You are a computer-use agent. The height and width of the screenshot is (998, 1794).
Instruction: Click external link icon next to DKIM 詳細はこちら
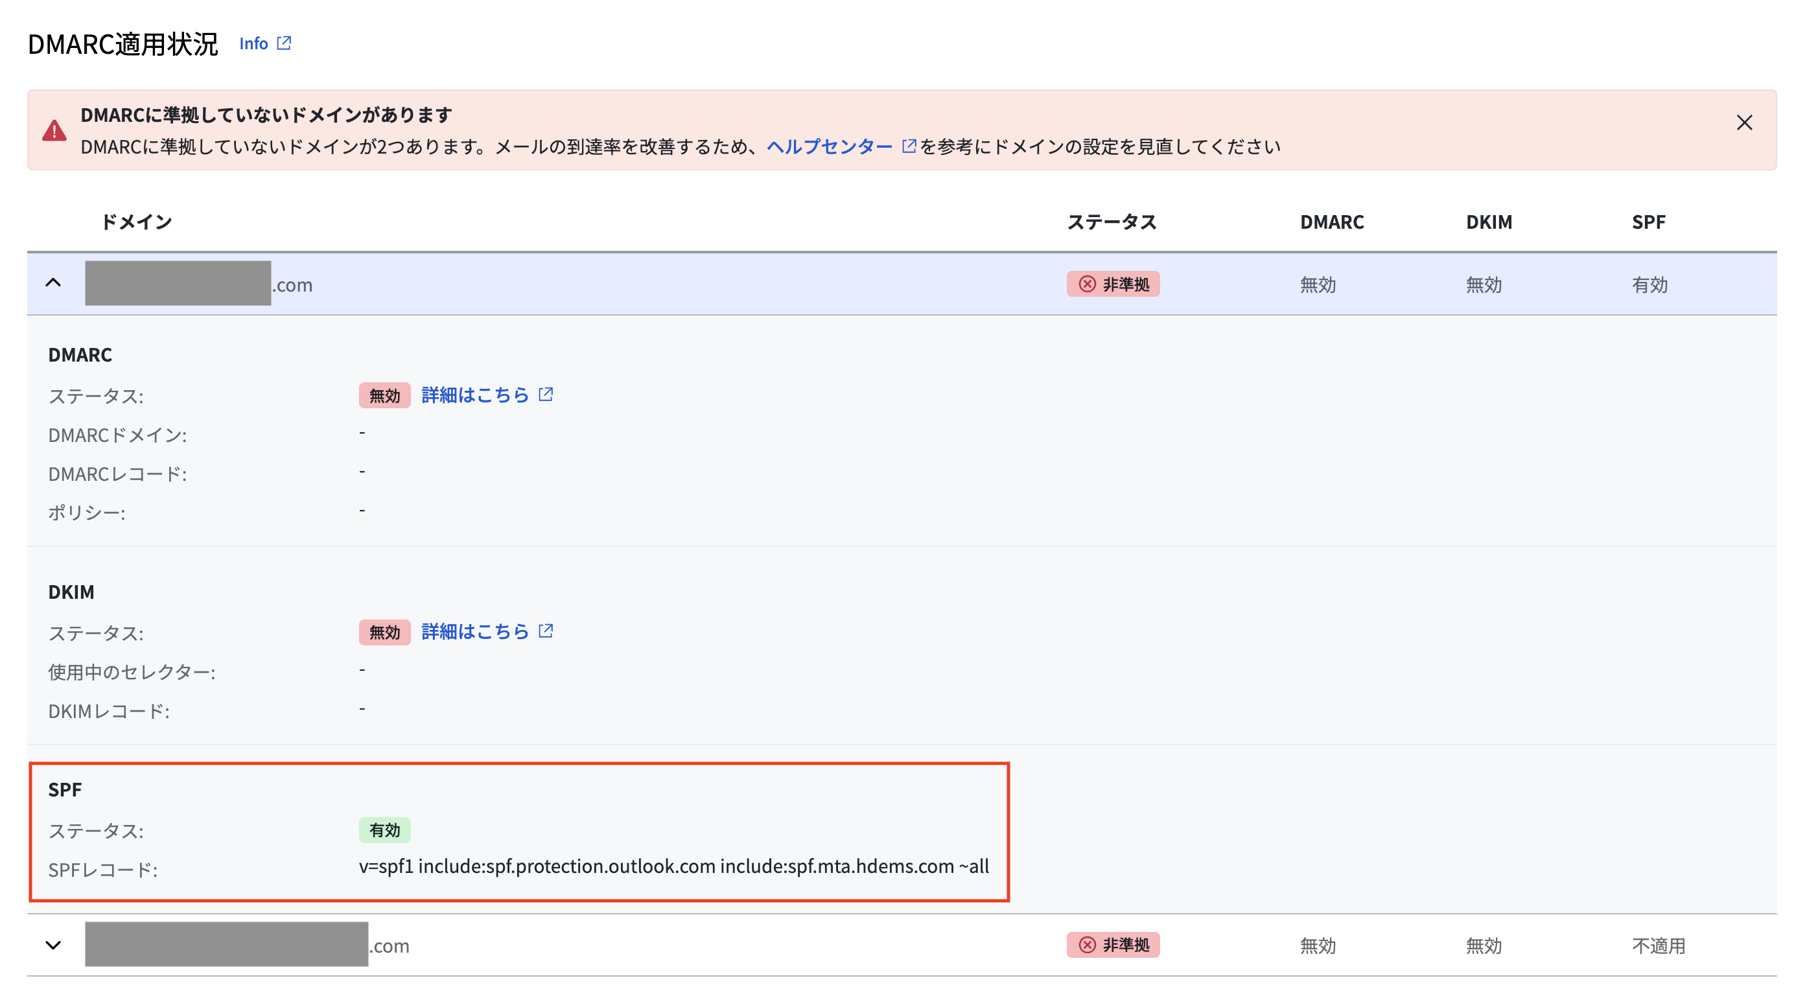tap(548, 631)
